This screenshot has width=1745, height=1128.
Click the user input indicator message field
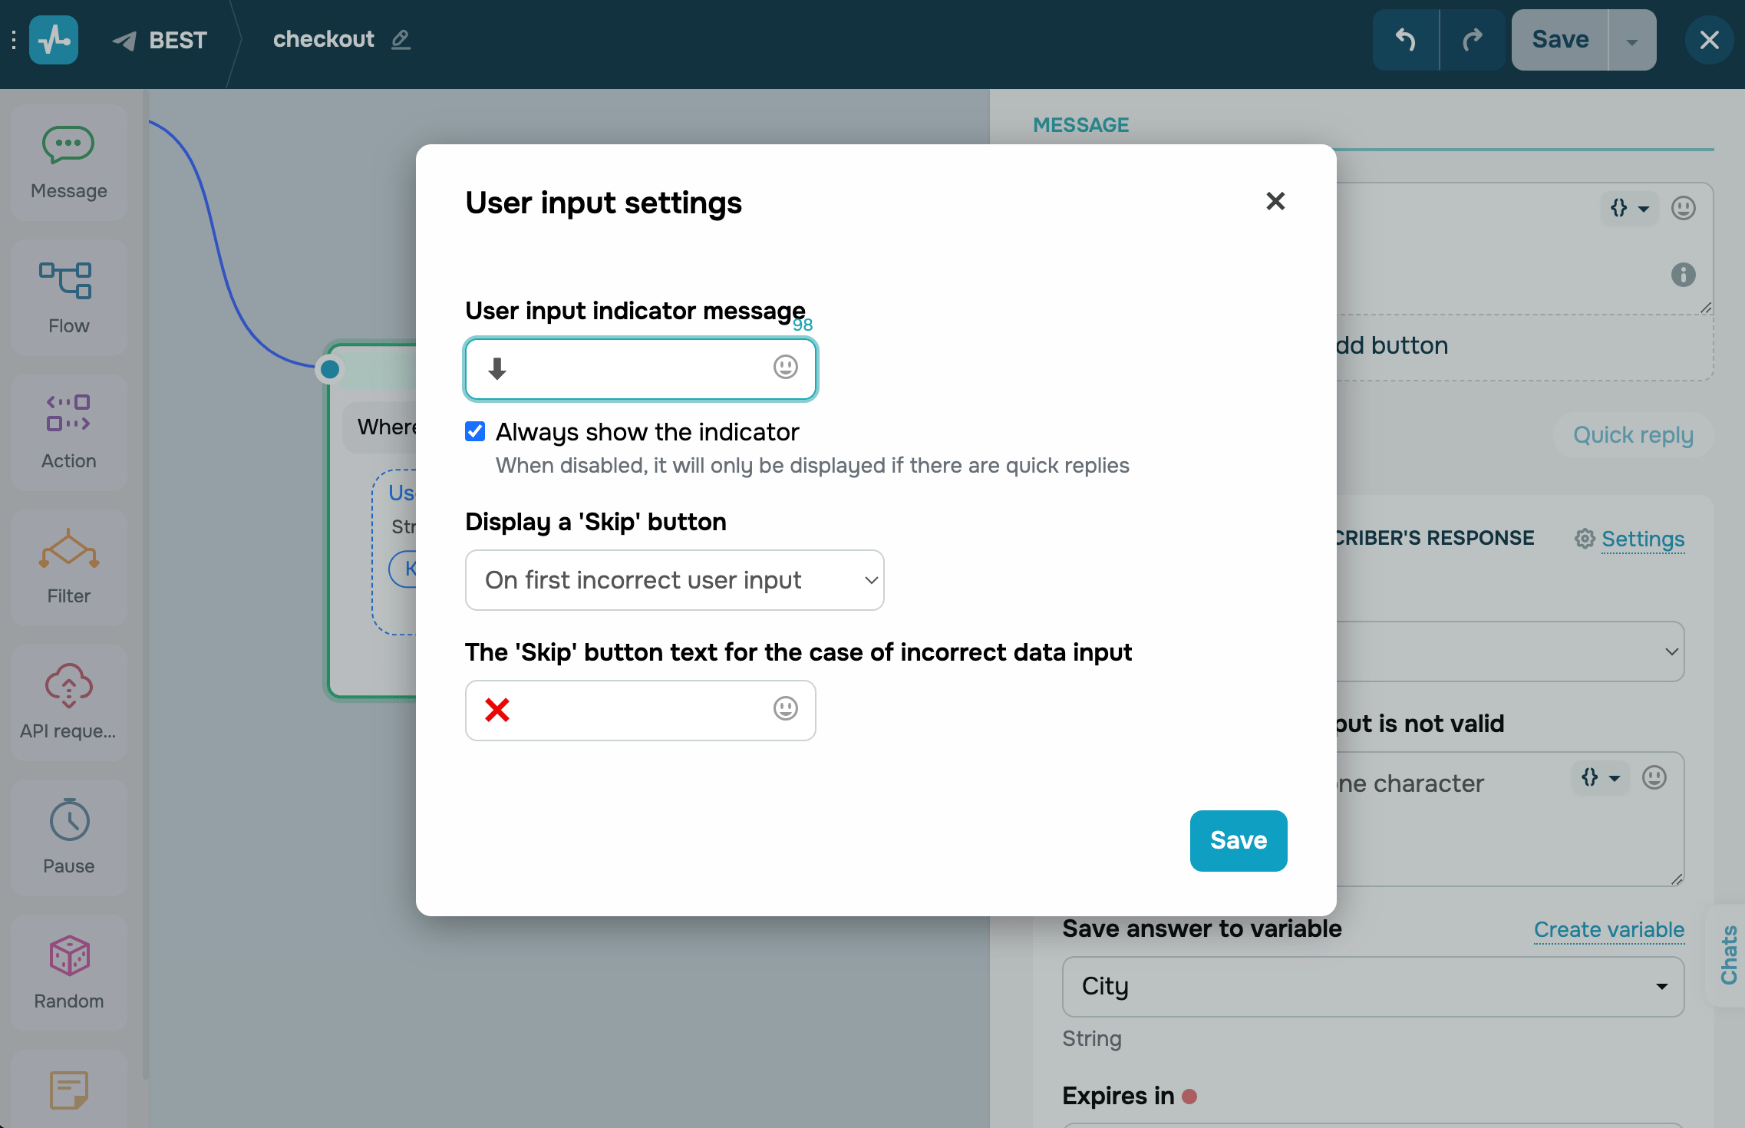coord(629,369)
